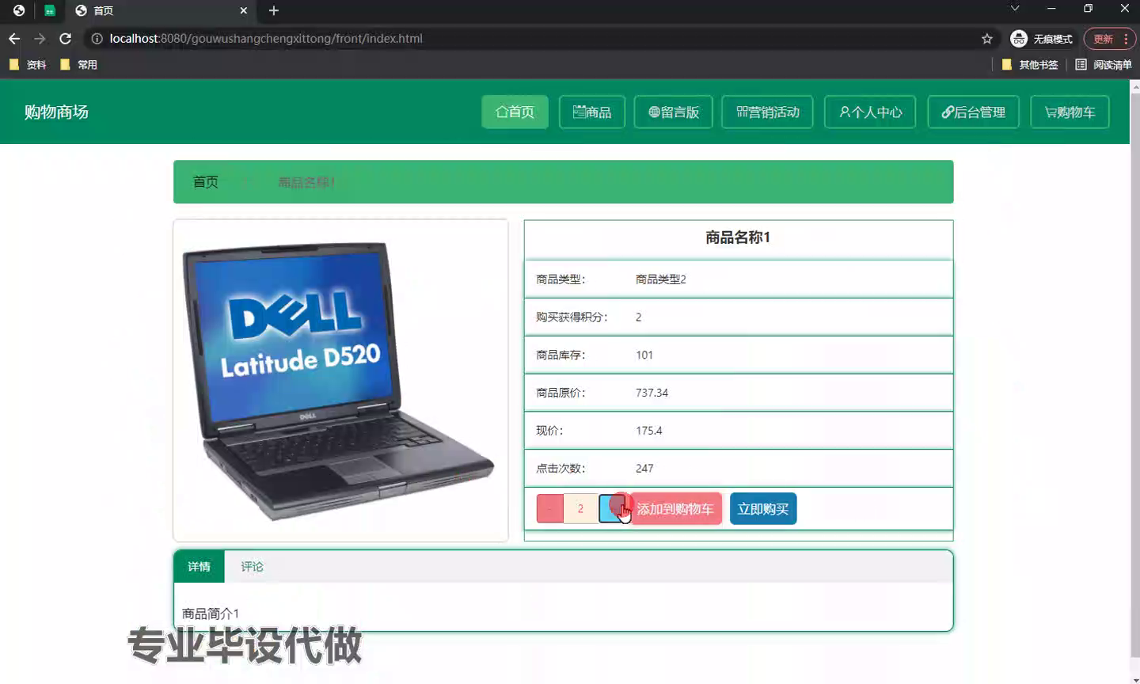Go forward in browser history
This screenshot has height=684, width=1140.
pos(40,39)
